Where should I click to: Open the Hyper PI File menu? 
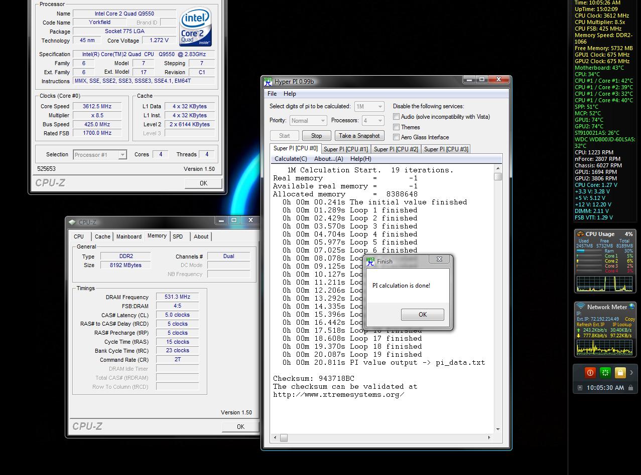pos(272,94)
